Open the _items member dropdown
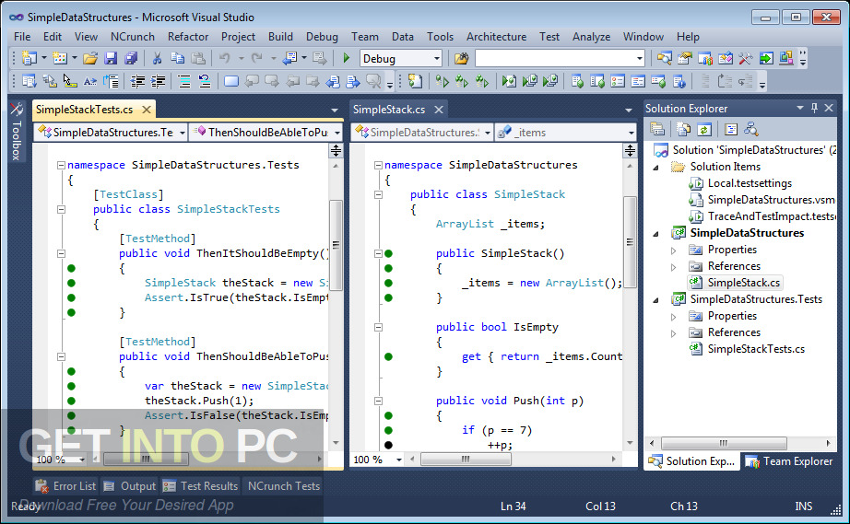Screen dimensions: 850x524 click(631, 133)
